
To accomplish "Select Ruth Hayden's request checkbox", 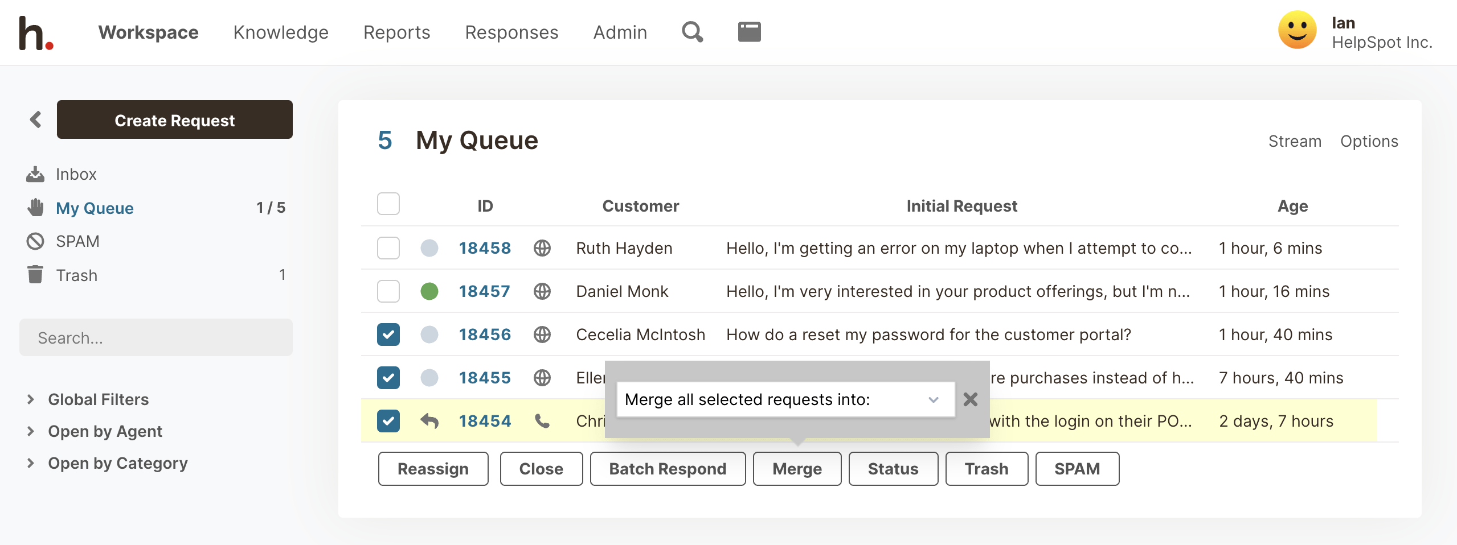I will point(388,248).
